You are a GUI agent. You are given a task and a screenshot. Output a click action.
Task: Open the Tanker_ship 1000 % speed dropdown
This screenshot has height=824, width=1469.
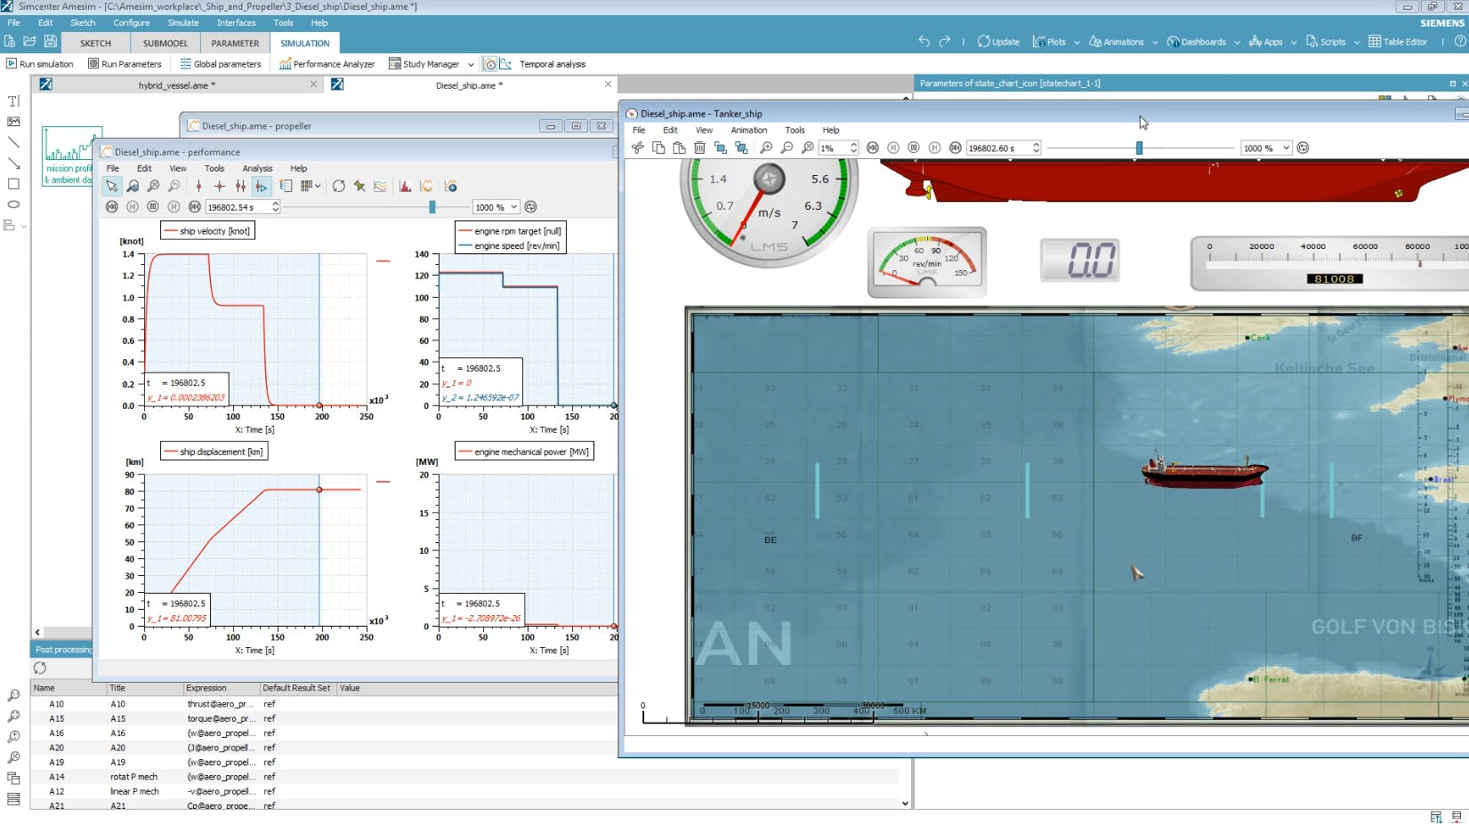[1266, 148]
